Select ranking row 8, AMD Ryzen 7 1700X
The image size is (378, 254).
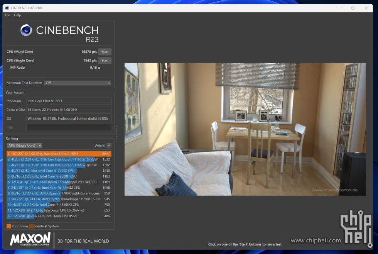coord(59,193)
